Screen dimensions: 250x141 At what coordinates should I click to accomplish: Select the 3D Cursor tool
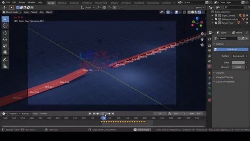click(x=5, y=25)
